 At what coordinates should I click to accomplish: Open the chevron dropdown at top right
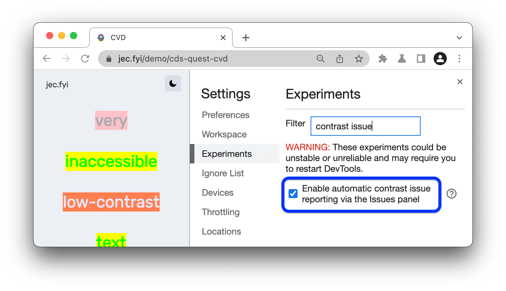pyautogui.click(x=459, y=37)
